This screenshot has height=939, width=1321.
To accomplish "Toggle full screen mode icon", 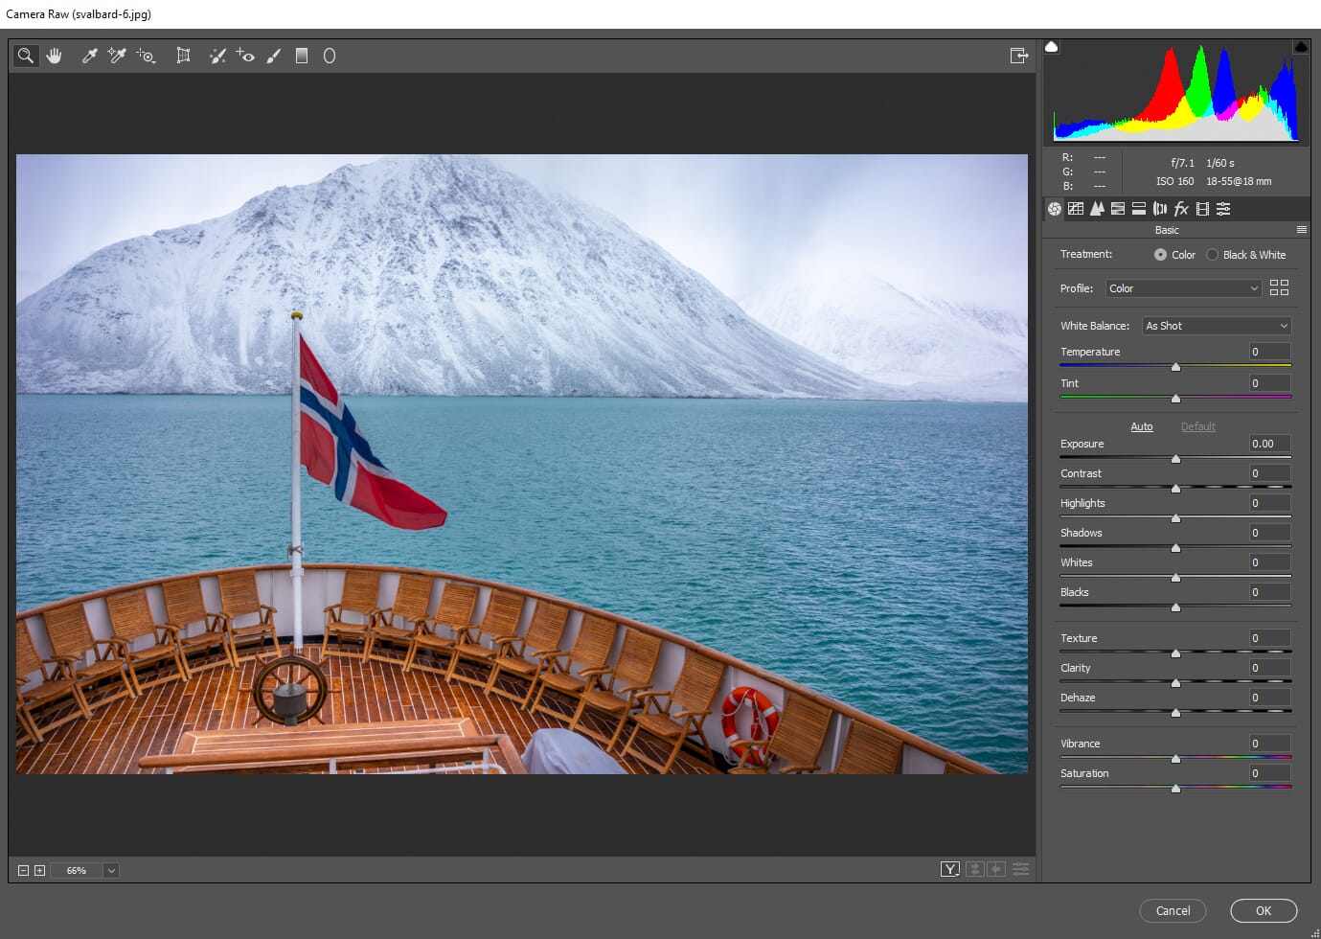I will (x=1019, y=56).
